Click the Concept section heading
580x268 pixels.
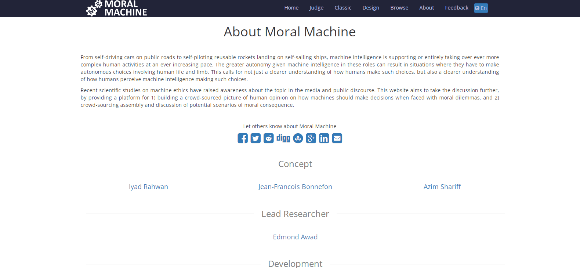point(295,164)
